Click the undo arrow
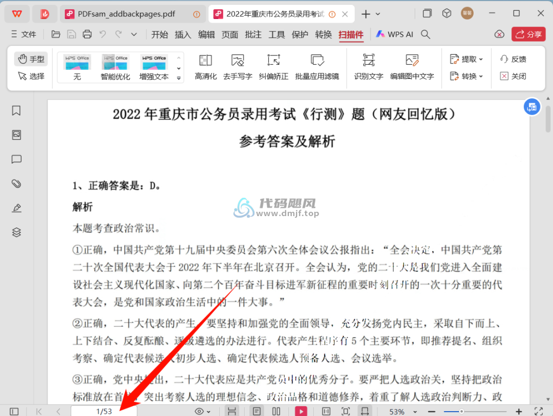This screenshot has height=416, width=553. (x=103, y=34)
